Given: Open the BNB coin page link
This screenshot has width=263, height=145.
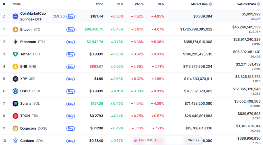Looking at the screenshot, I should [24, 66].
